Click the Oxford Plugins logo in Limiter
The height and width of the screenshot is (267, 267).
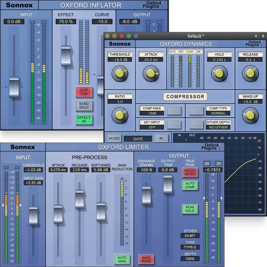pos(211,147)
